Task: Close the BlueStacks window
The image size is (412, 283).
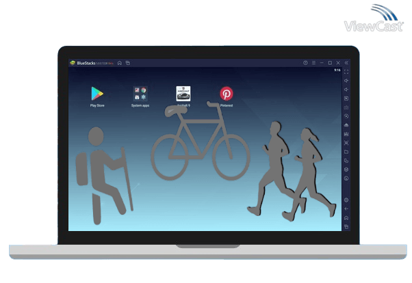Action: (338, 63)
